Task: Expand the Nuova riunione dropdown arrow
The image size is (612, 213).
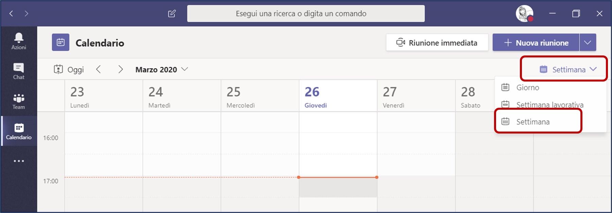Action: click(588, 42)
